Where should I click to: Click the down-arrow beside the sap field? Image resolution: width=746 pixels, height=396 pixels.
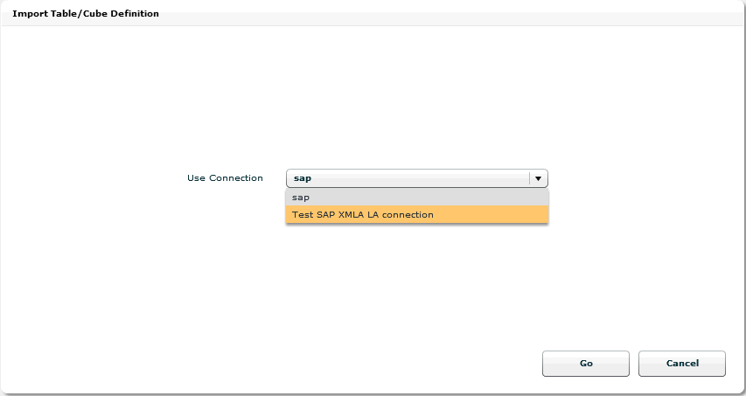538,178
